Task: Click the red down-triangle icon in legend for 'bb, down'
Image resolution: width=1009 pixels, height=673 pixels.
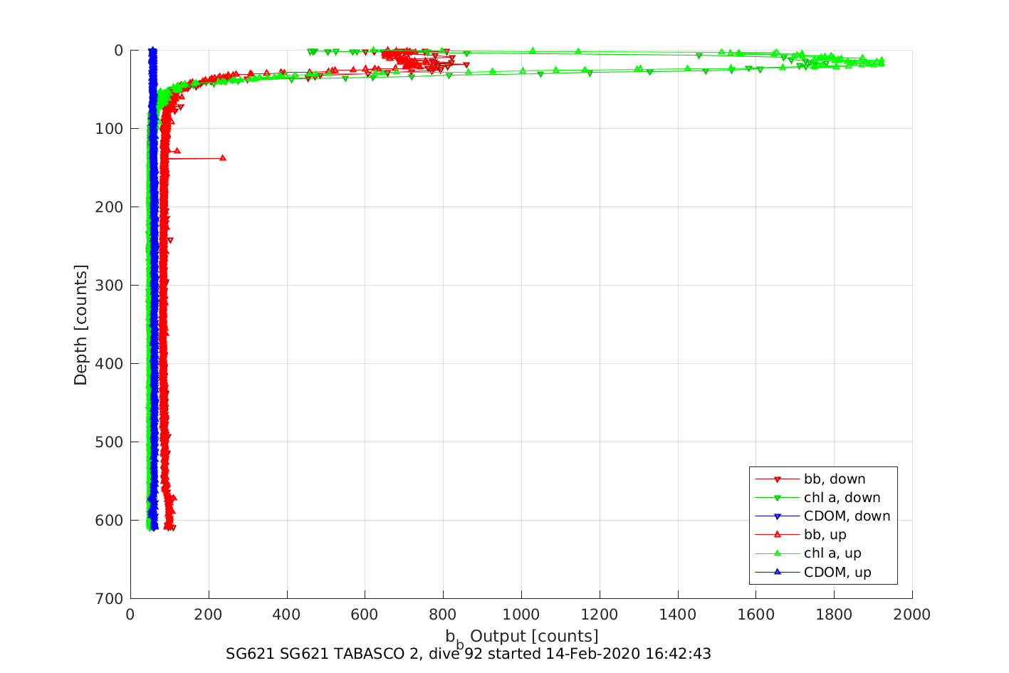Action: 778,479
